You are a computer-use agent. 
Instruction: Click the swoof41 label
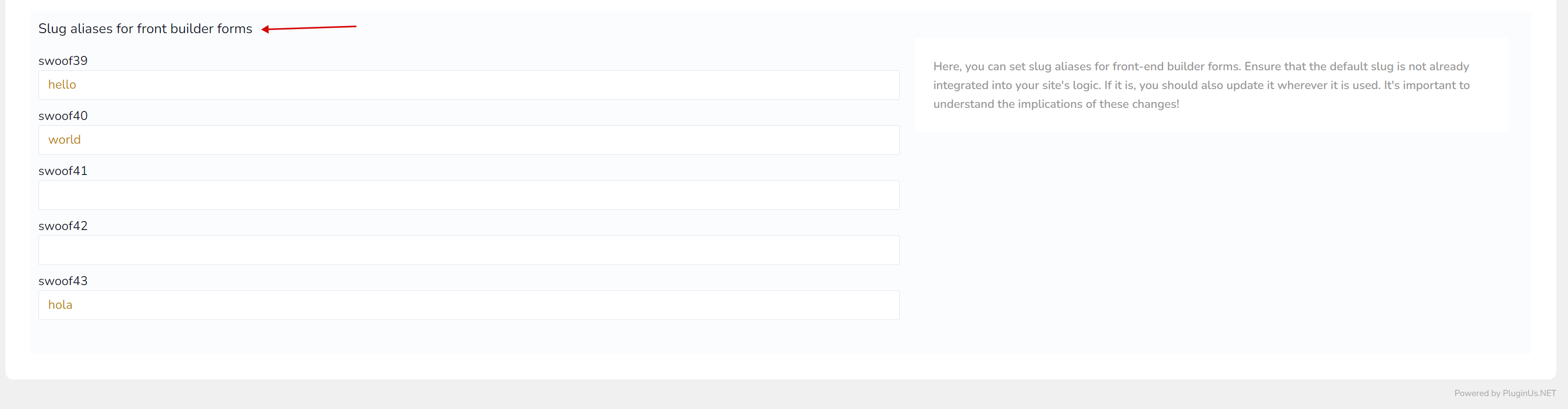63,171
